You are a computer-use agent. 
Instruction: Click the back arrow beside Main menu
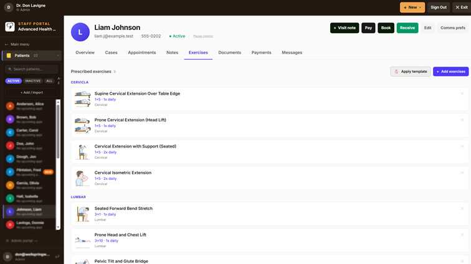coord(7,44)
